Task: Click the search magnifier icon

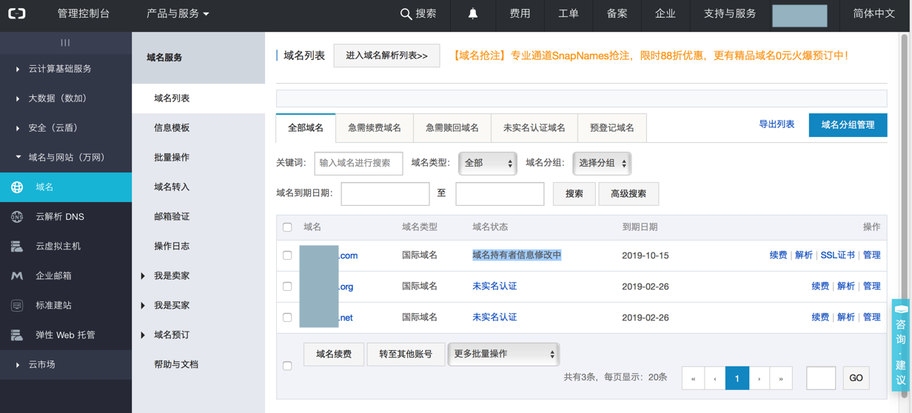Action: tap(406, 14)
